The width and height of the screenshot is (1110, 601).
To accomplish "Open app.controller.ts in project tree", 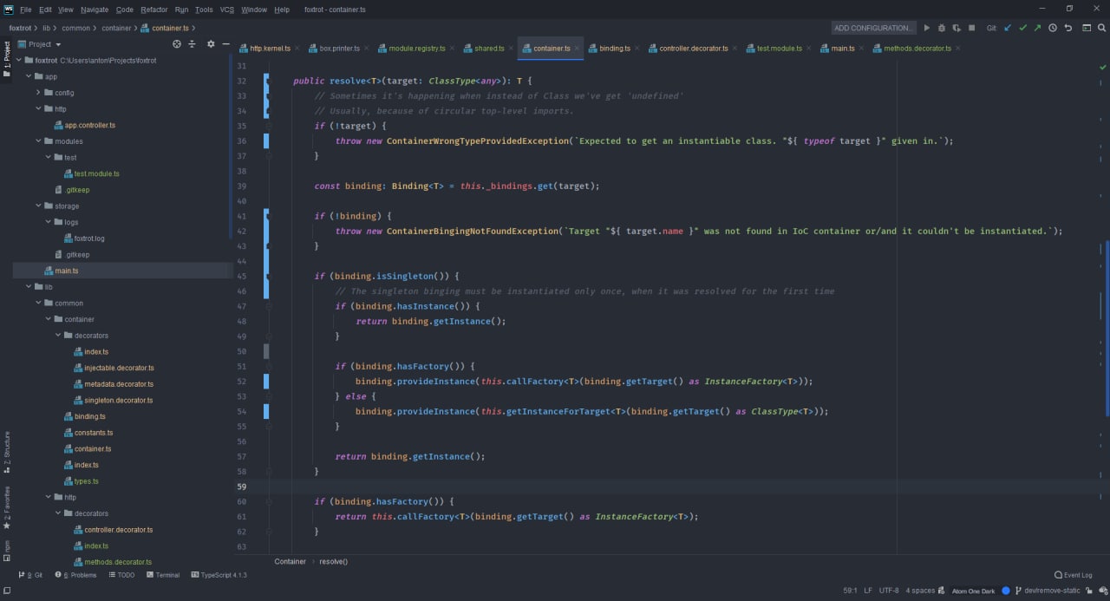I will (89, 125).
